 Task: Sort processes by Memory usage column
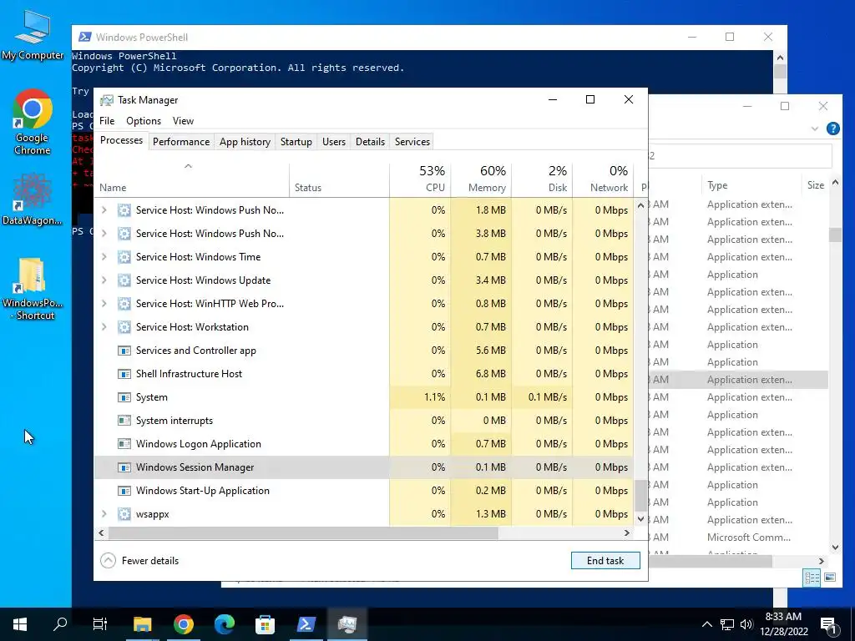[x=481, y=180]
